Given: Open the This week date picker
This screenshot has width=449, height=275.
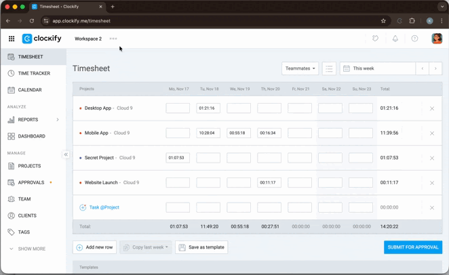Looking at the screenshot, I should pyautogui.click(x=377, y=68).
